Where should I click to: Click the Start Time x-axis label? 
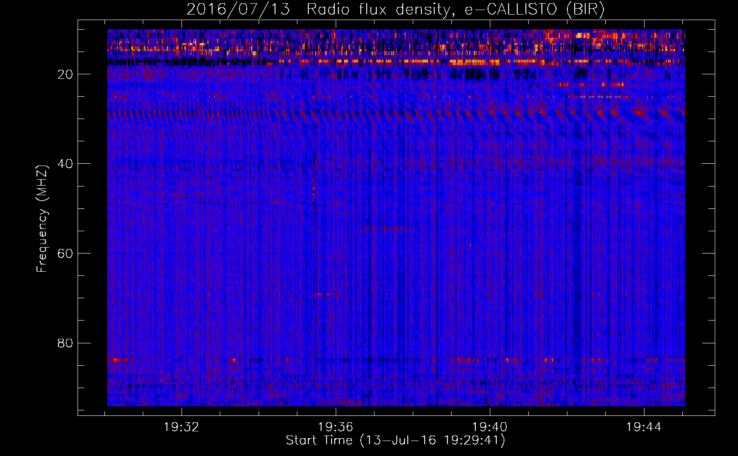point(395,440)
